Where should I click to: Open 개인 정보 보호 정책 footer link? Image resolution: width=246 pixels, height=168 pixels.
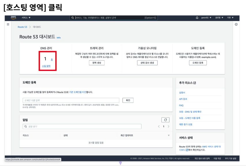202,158
